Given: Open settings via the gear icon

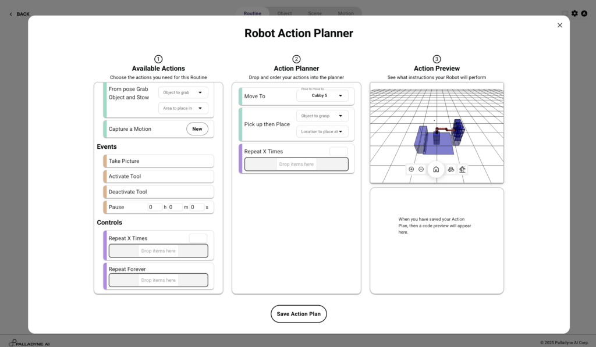Looking at the screenshot, I should tap(574, 13).
